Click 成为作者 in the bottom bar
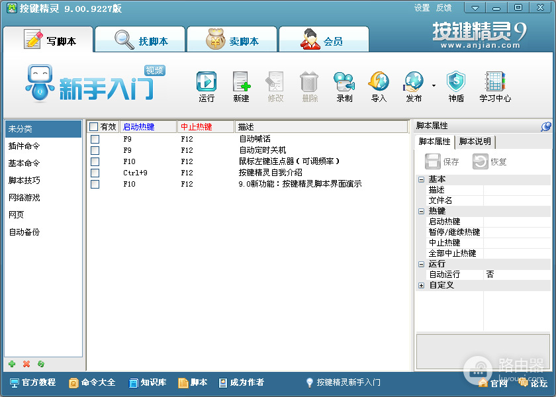 [242, 382]
